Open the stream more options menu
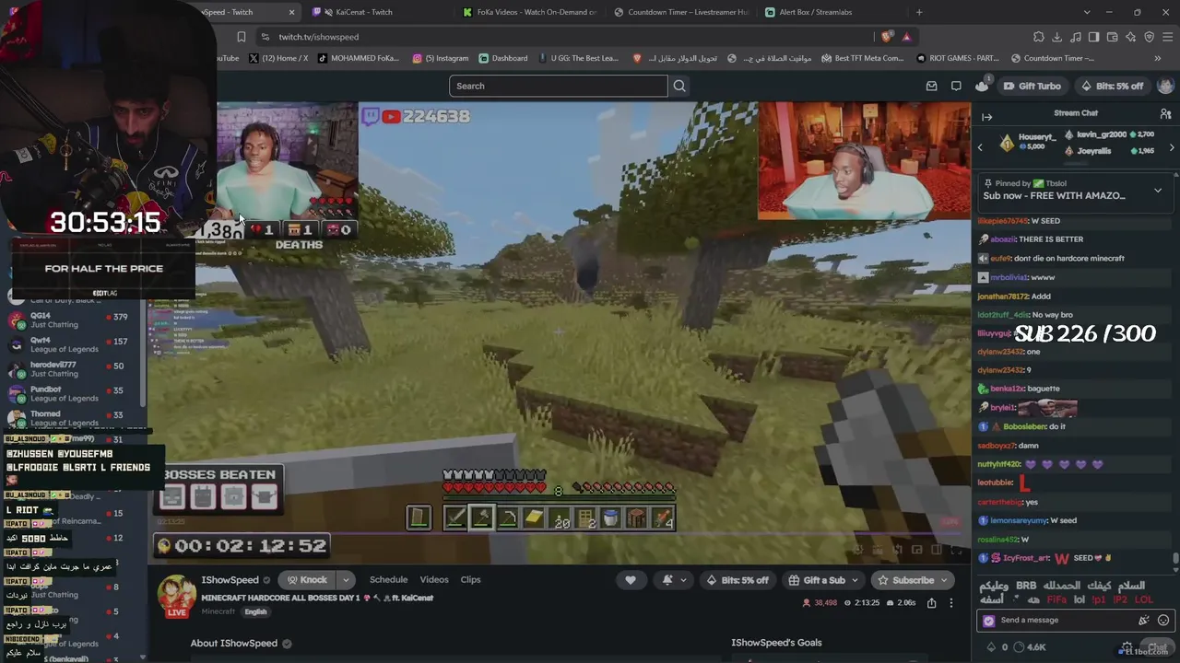Image resolution: width=1180 pixels, height=663 pixels. pos(951,602)
